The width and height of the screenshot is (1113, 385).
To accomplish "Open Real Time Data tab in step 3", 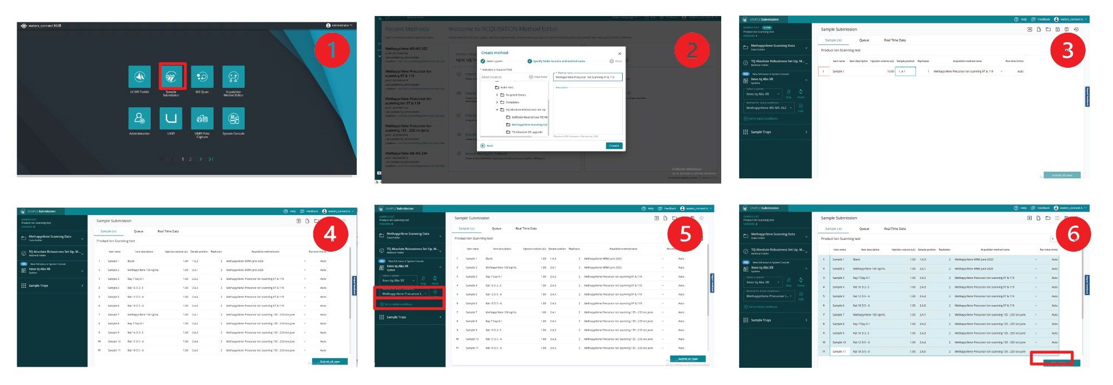I will click(895, 40).
